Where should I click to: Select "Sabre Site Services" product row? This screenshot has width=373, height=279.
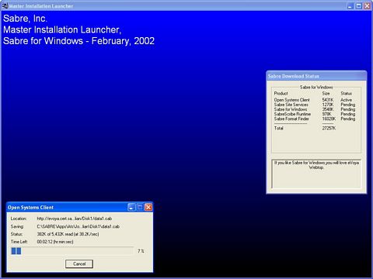pyautogui.click(x=315, y=105)
